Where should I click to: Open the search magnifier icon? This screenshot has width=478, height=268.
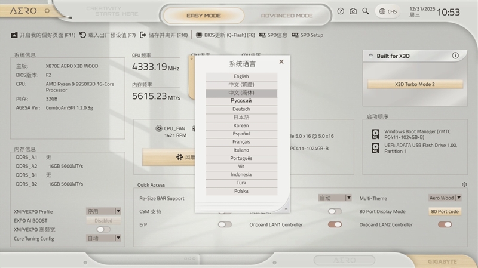coord(365,11)
